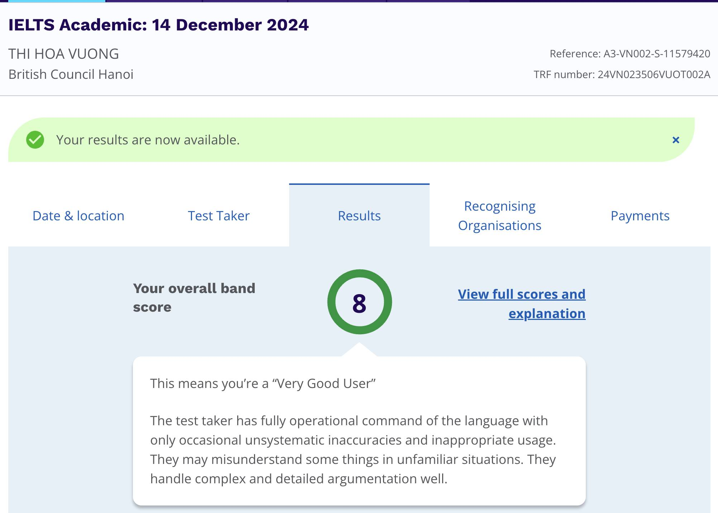Select the Results tab

tap(359, 216)
